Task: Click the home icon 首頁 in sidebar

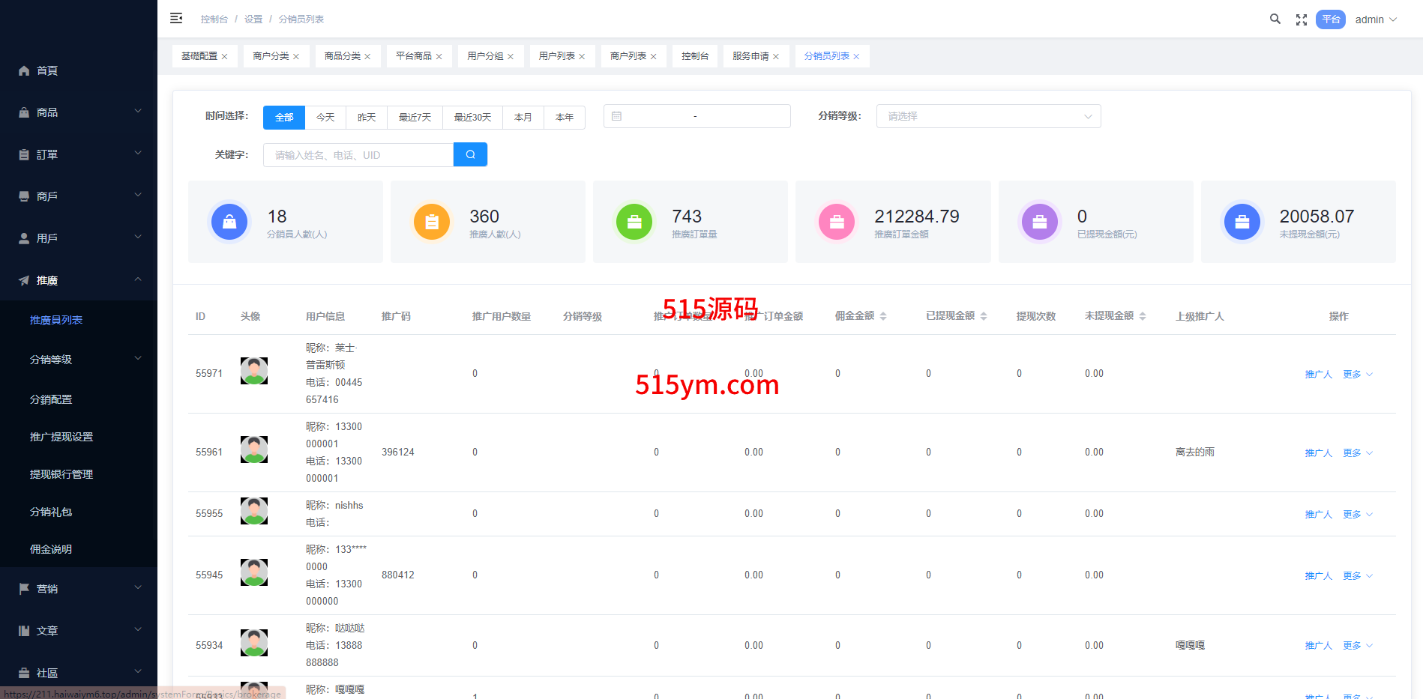Action: click(x=38, y=70)
